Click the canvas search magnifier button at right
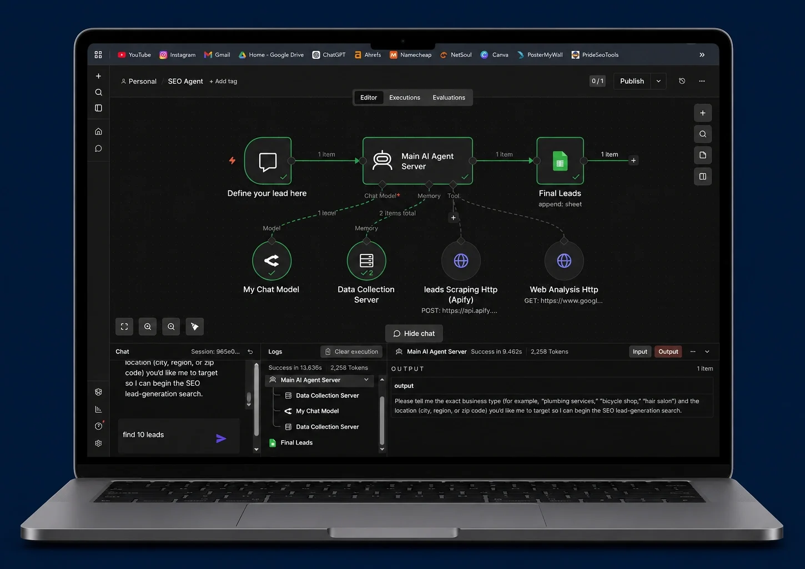The width and height of the screenshot is (805, 569). click(703, 134)
